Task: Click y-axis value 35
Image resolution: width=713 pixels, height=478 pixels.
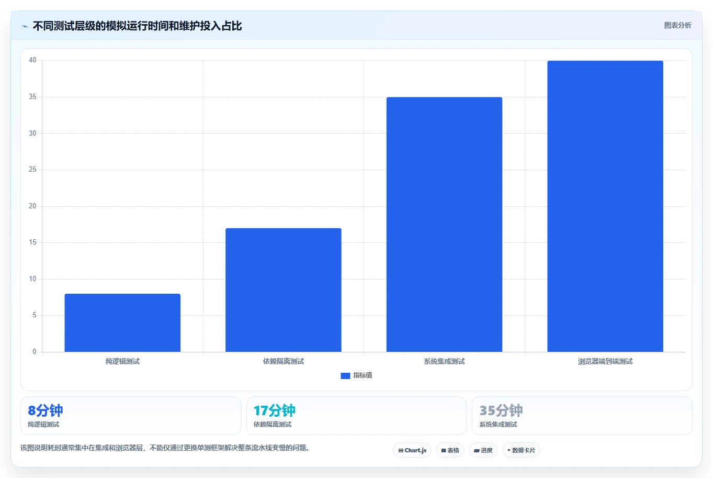Action: (32, 97)
